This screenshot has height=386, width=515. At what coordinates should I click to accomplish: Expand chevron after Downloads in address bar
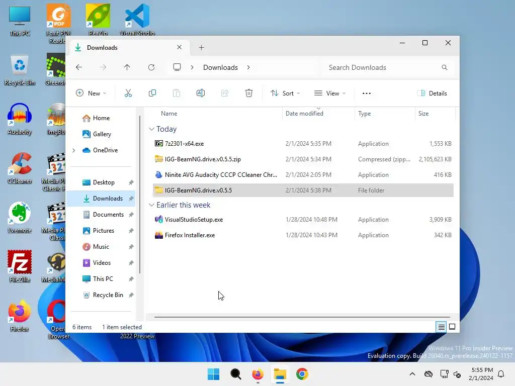click(248, 67)
